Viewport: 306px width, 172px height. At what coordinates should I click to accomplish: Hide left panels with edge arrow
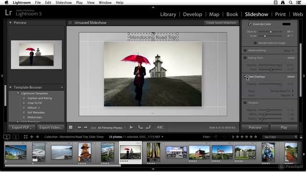coord(2,76)
